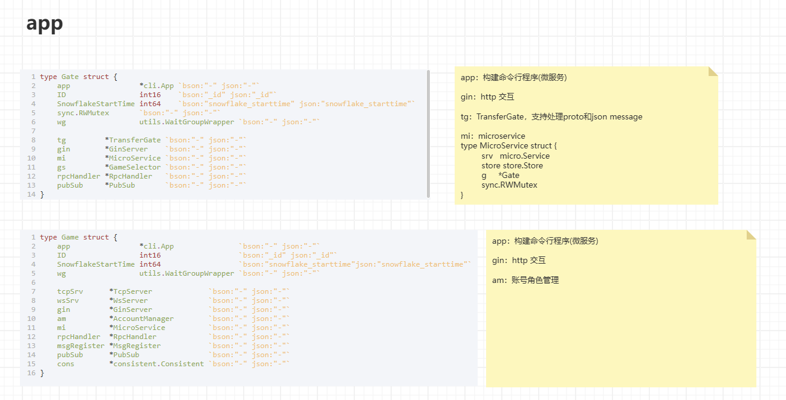Click the "store store.Store" line in the note
786x400 pixels.
coord(512,165)
